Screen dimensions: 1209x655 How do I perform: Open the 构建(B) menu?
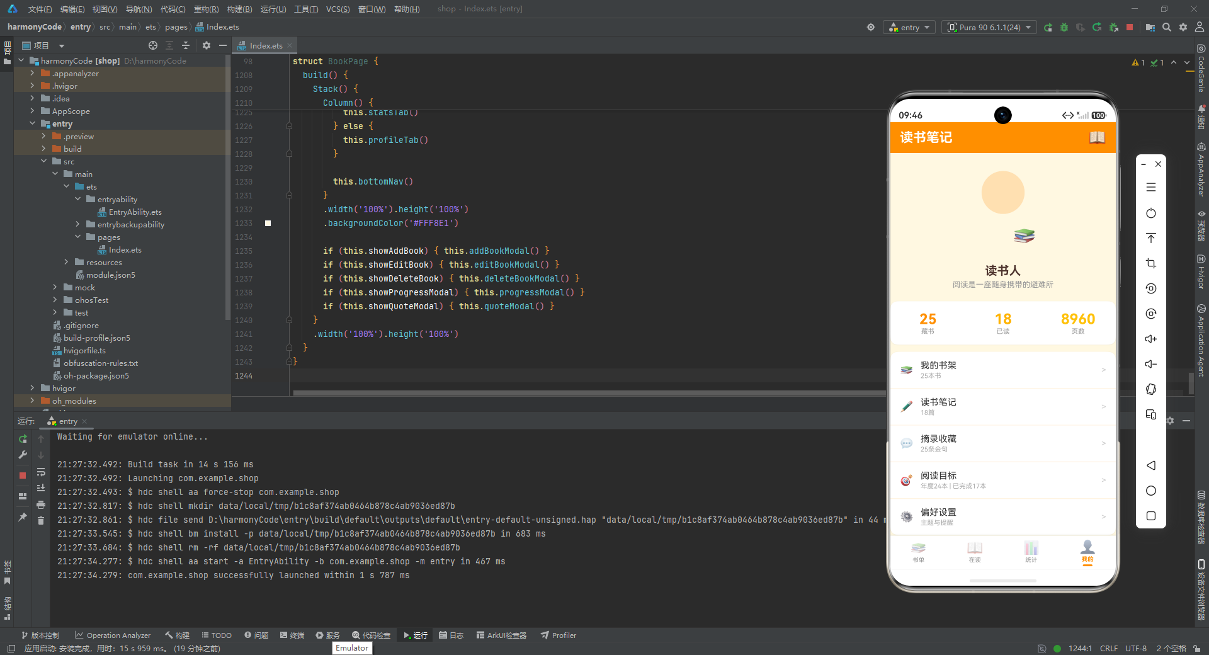[x=239, y=9]
